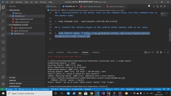171x96 pixels.
Task: Click the master branch status item
Action: (x=9, y=89)
